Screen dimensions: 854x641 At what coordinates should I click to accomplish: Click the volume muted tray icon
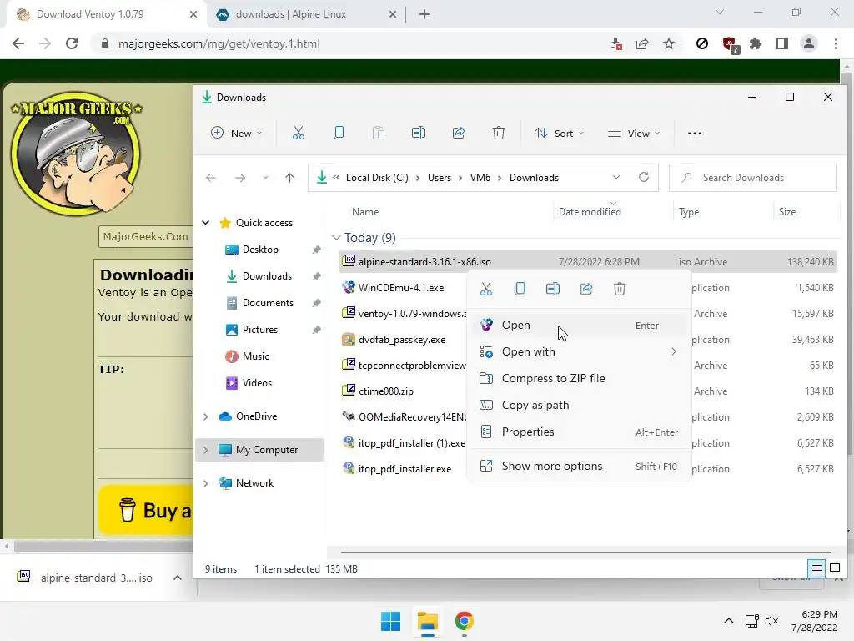[771, 621]
